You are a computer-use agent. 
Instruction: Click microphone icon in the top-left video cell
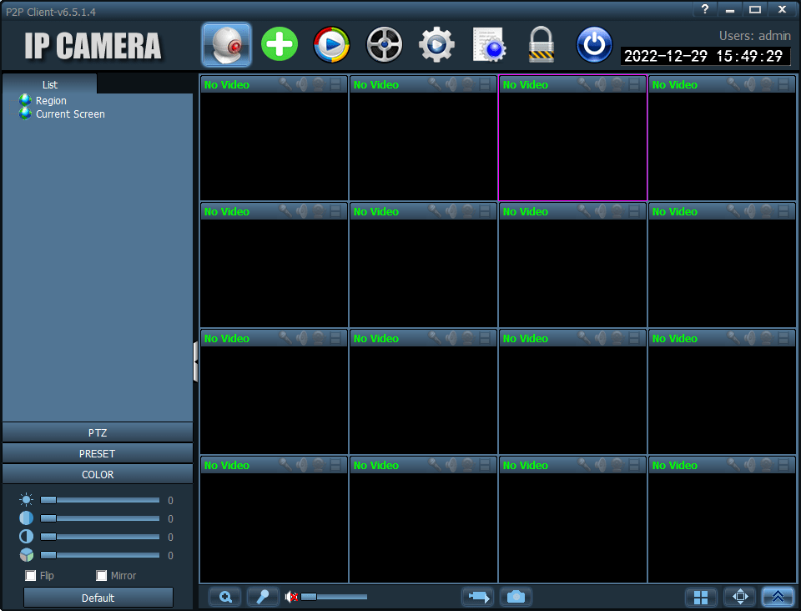[x=285, y=84]
